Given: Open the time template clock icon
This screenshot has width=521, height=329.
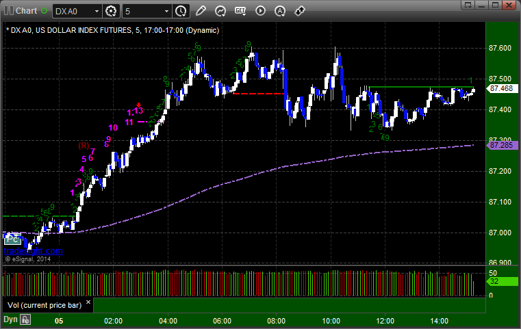Looking at the screenshot, I should 181,11.
